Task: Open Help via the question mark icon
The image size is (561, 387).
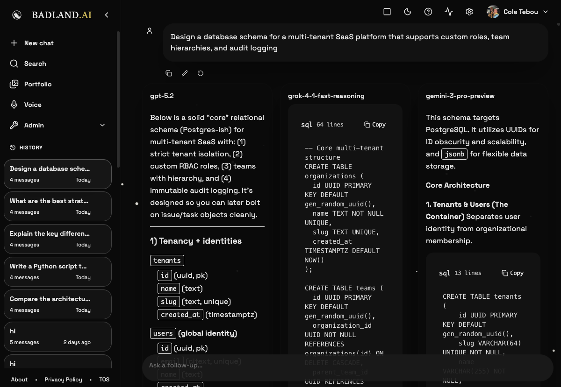Action: [428, 12]
